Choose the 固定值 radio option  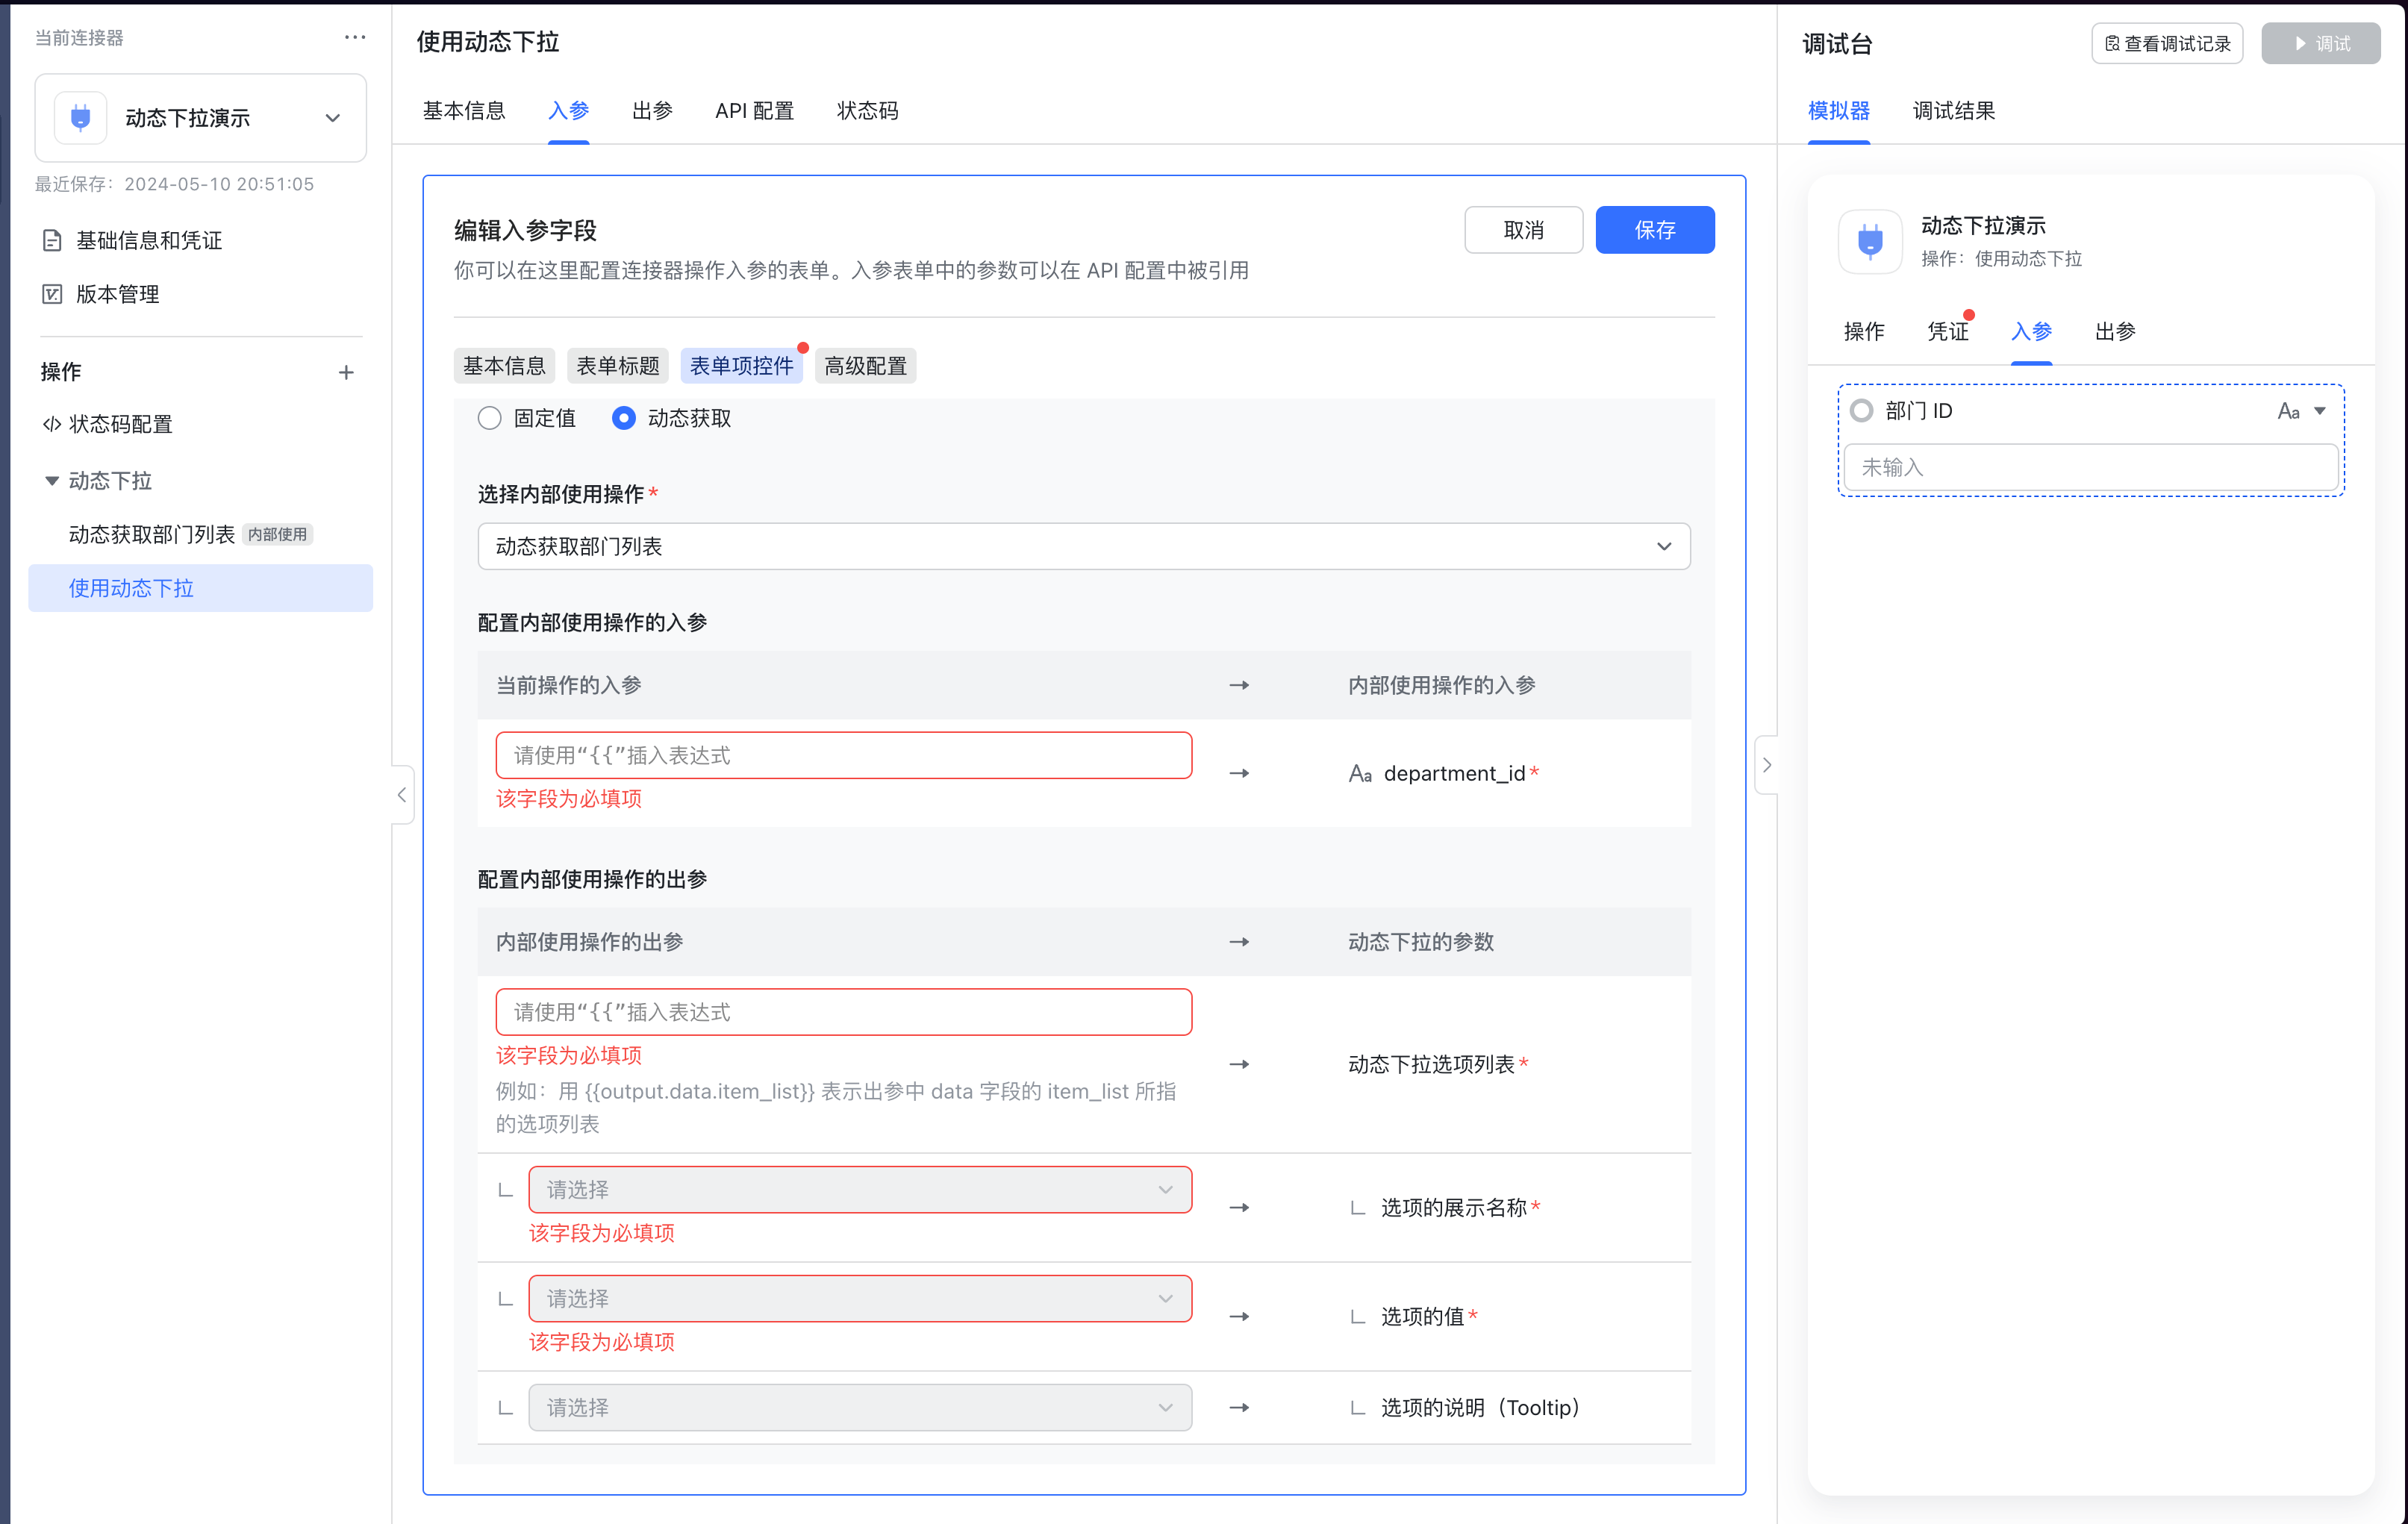coord(489,418)
